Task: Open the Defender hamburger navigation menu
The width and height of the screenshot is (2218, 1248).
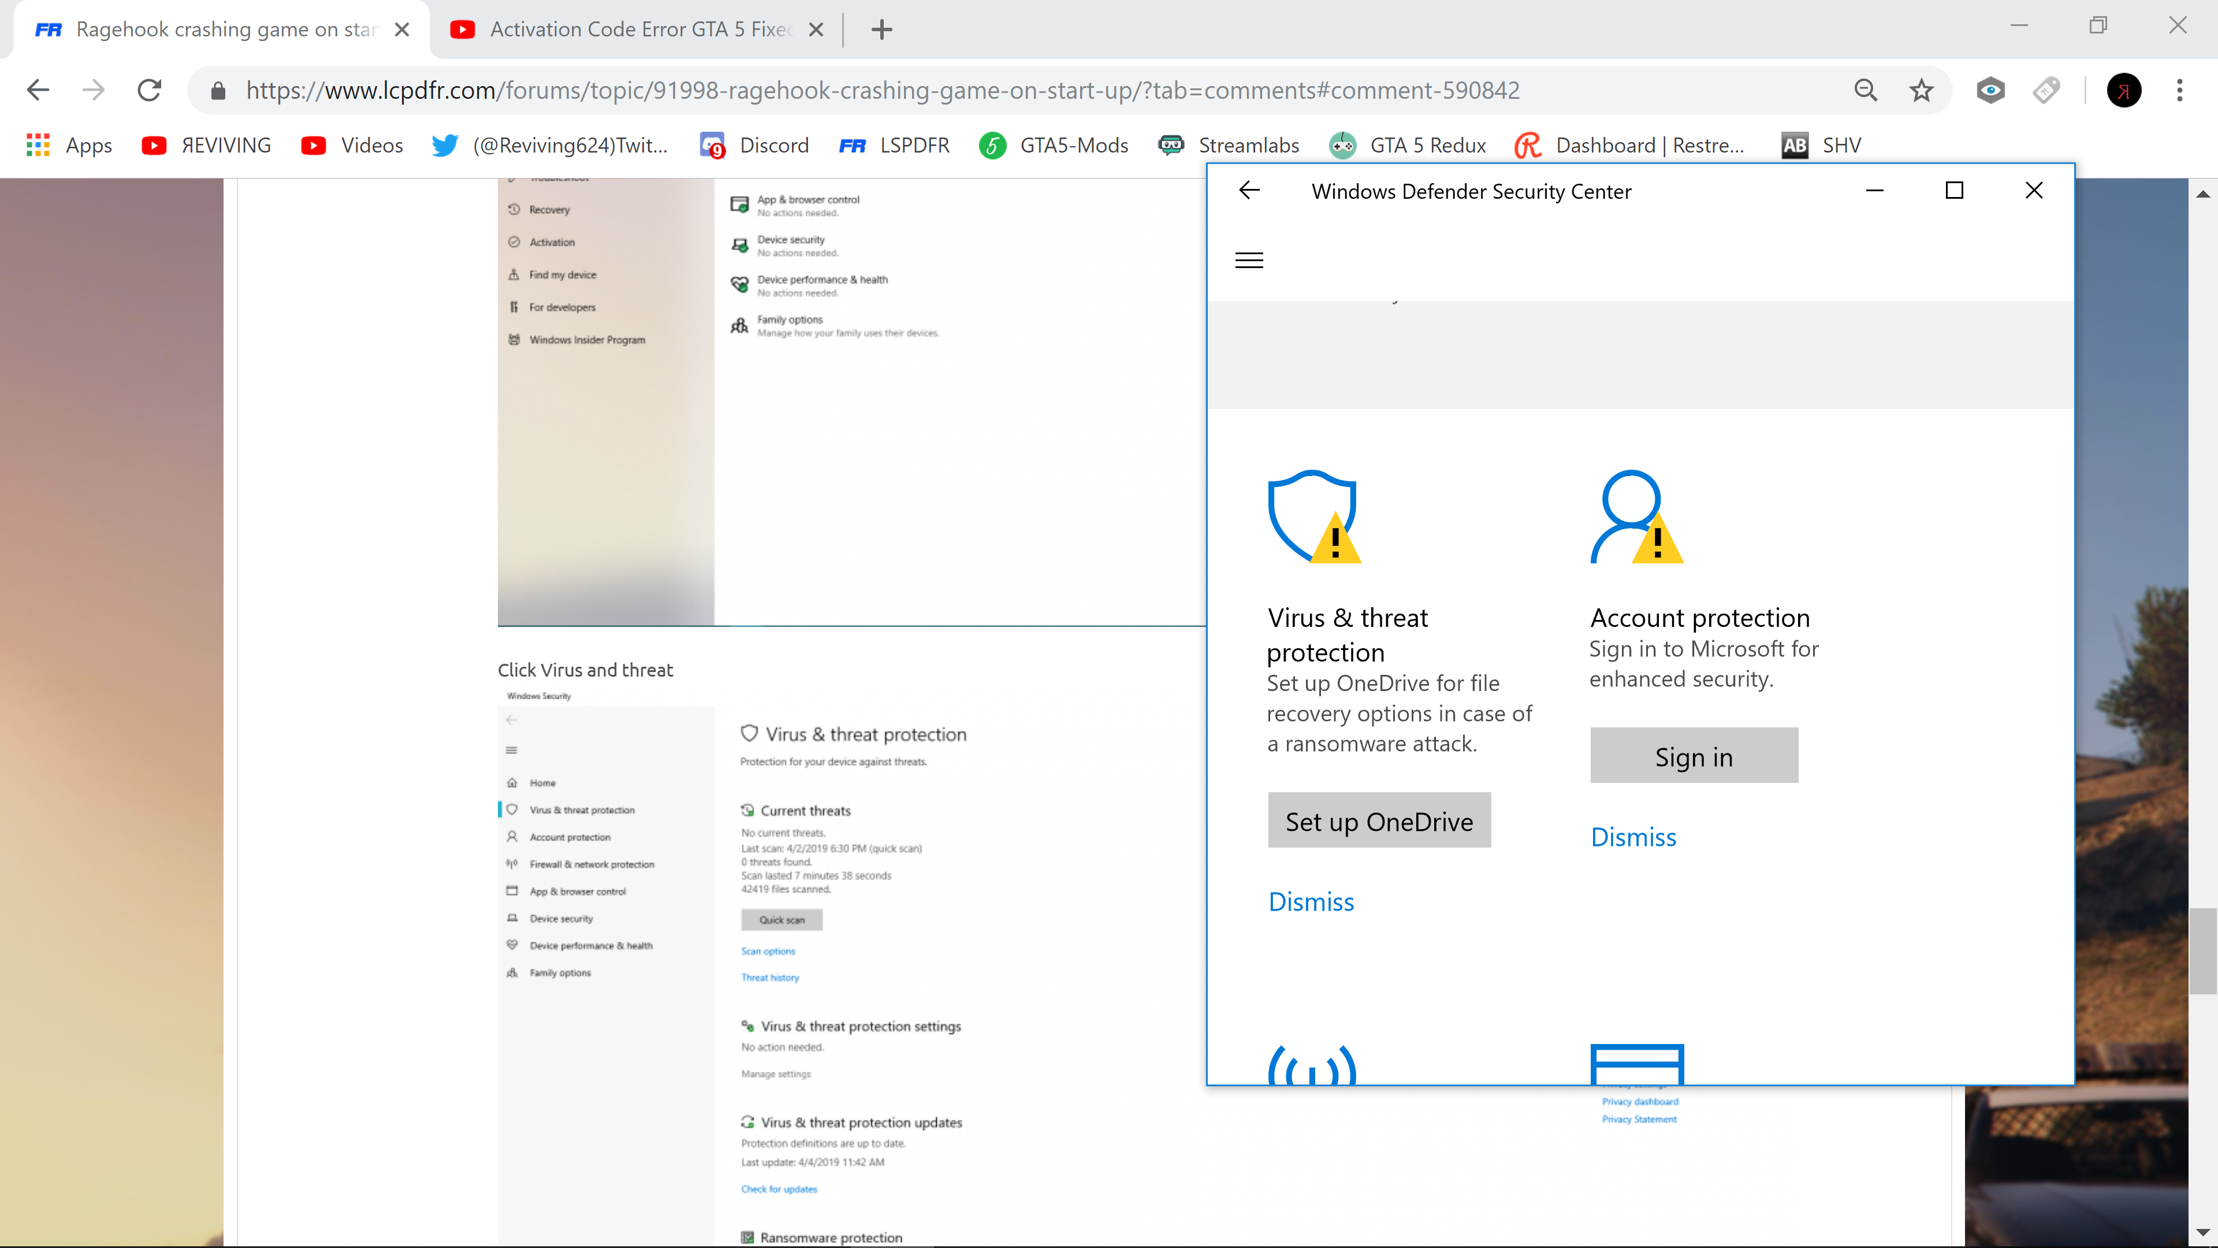Action: (1248, 260)
